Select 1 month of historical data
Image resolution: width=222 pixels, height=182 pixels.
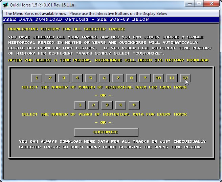[37, 78]
